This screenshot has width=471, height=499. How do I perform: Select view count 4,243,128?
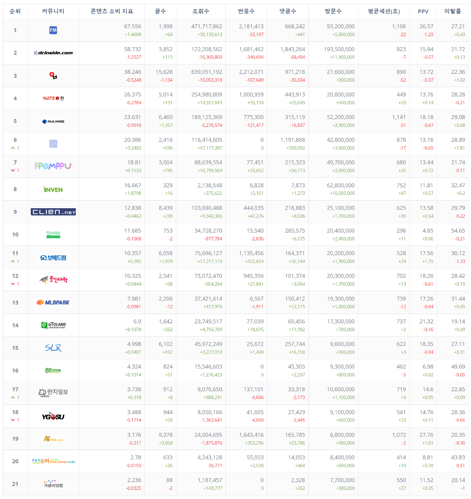click(210, 457)
